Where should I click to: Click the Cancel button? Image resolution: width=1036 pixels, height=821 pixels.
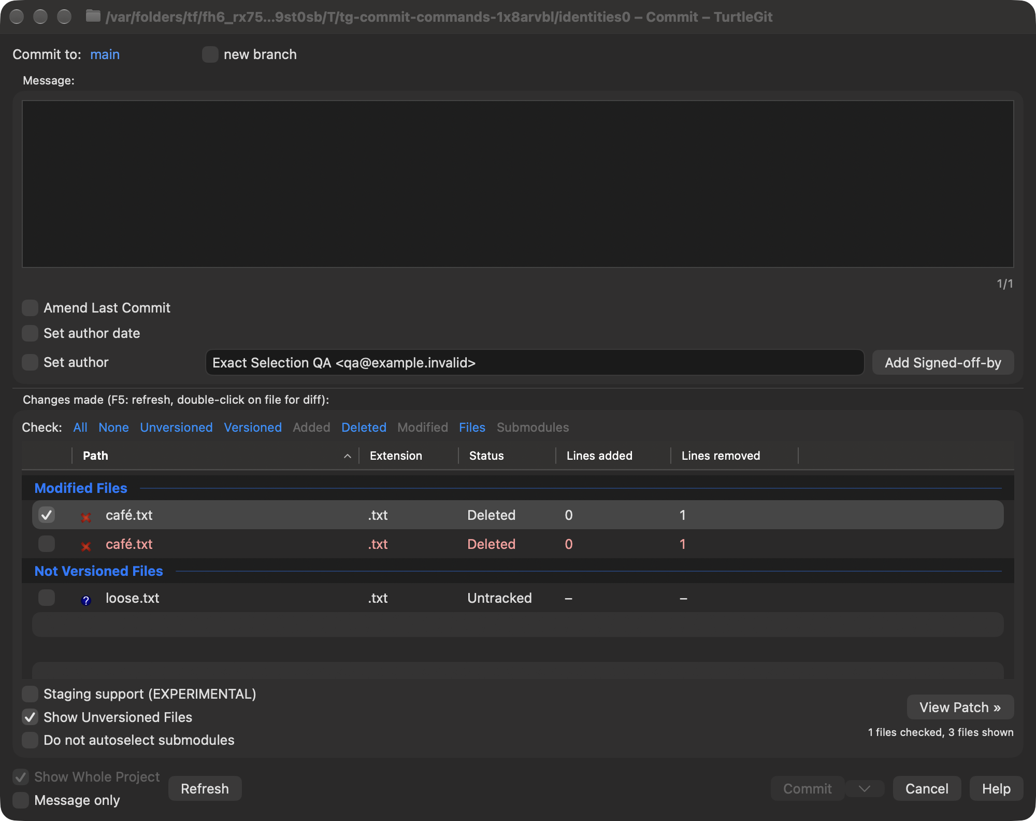[x=927, y=789]
